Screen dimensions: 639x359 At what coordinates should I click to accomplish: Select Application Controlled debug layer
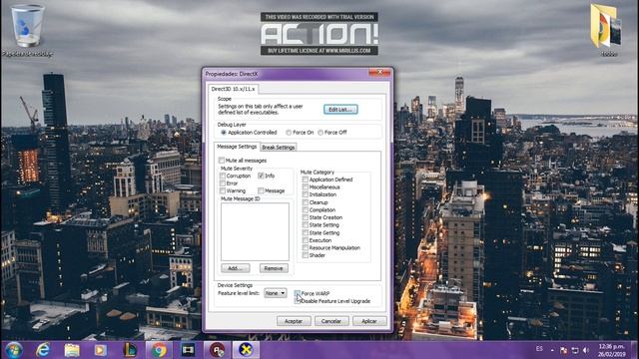click(x=224, y=133)
